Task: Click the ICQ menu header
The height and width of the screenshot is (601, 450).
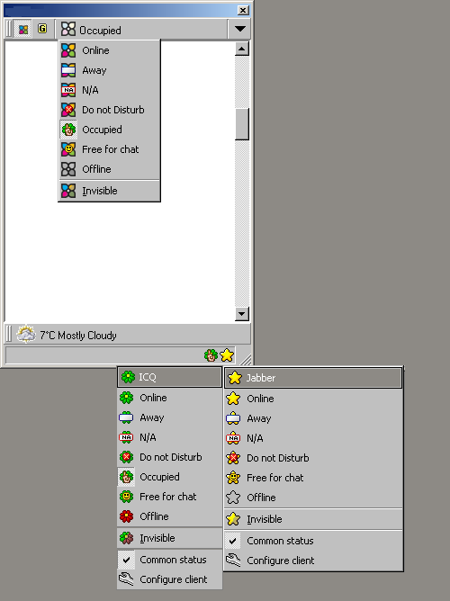Action: tap(169, 377)
